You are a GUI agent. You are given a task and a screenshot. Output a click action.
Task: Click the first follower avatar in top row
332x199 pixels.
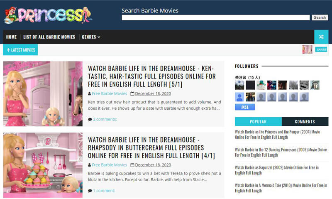pos(239,85)
